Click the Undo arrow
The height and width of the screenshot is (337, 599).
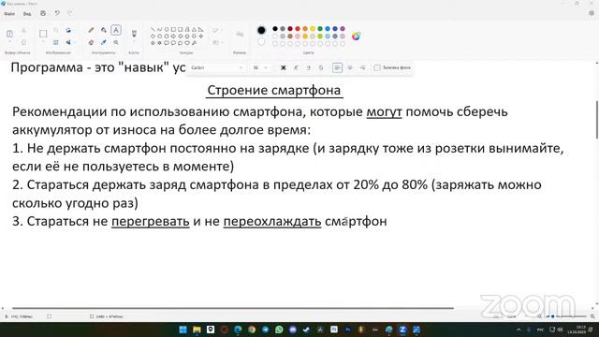pos(57,13)
